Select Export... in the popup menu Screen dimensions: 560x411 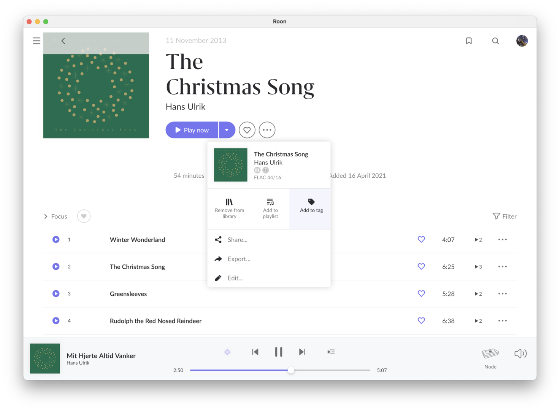269,259
